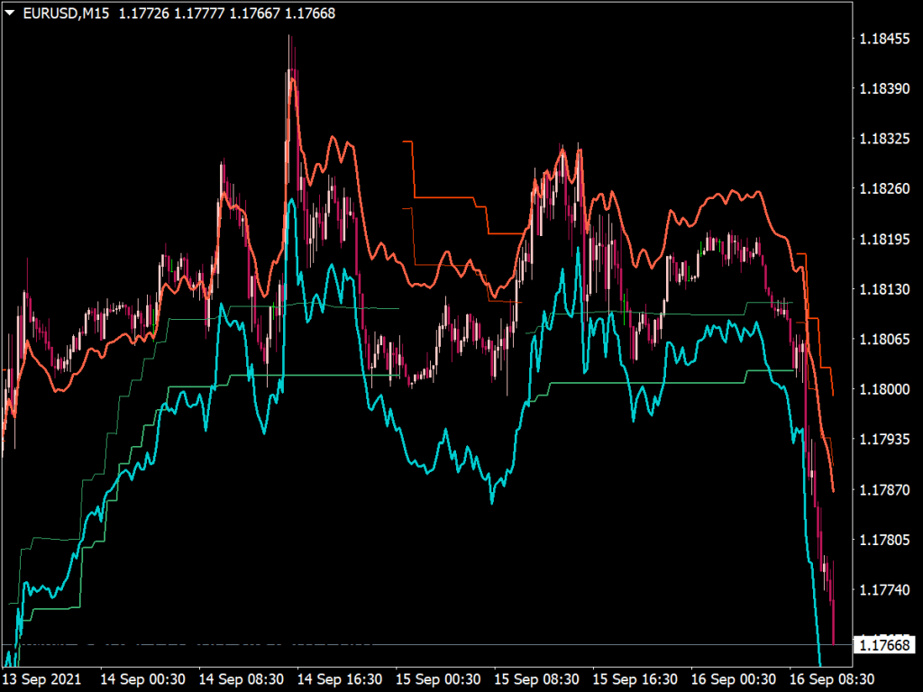Click the 1.18260 price scale label

[884, 189]
